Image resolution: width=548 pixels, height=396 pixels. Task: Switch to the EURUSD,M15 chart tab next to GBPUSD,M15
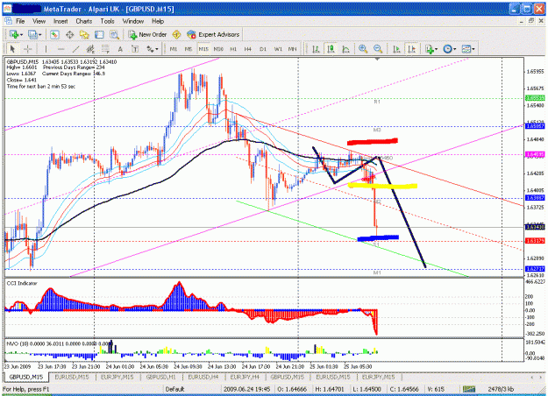[72, 377]
